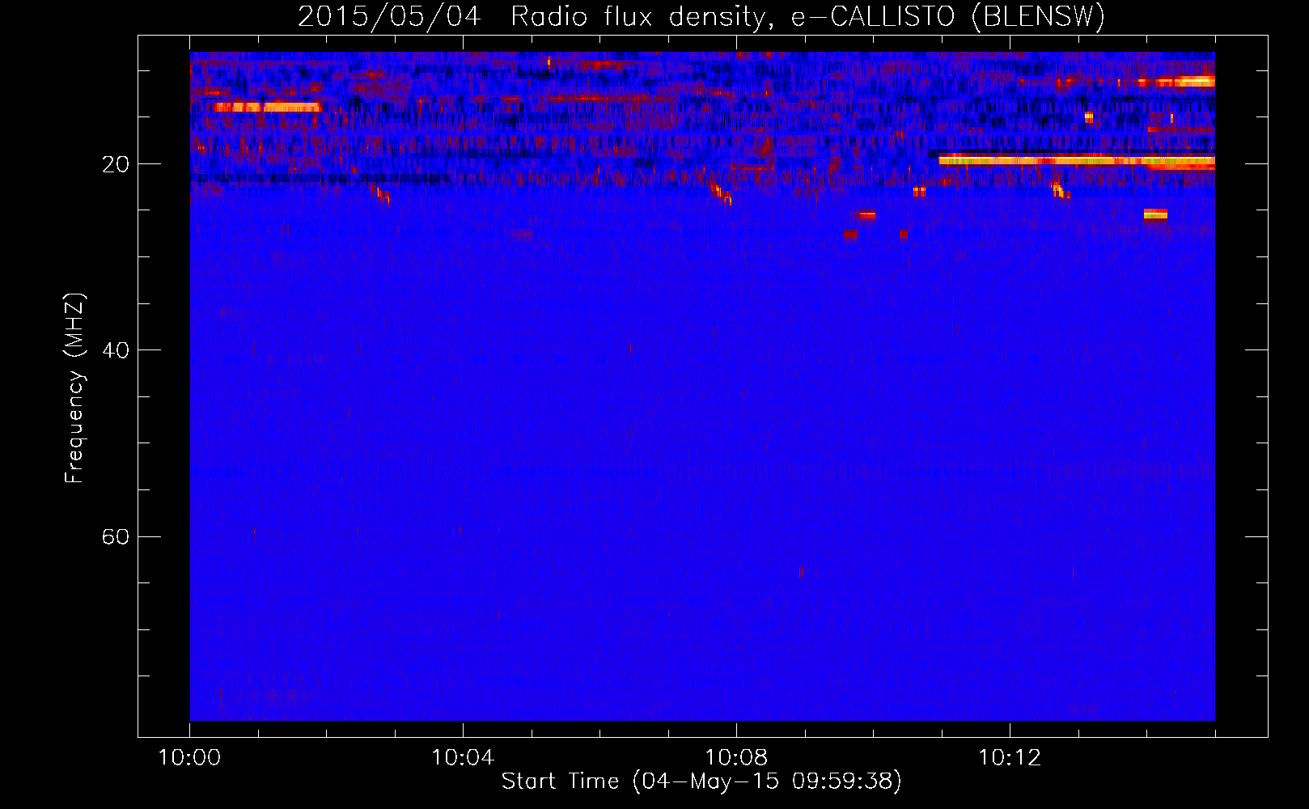Click the 40 MHz frequency tick label

116,350
